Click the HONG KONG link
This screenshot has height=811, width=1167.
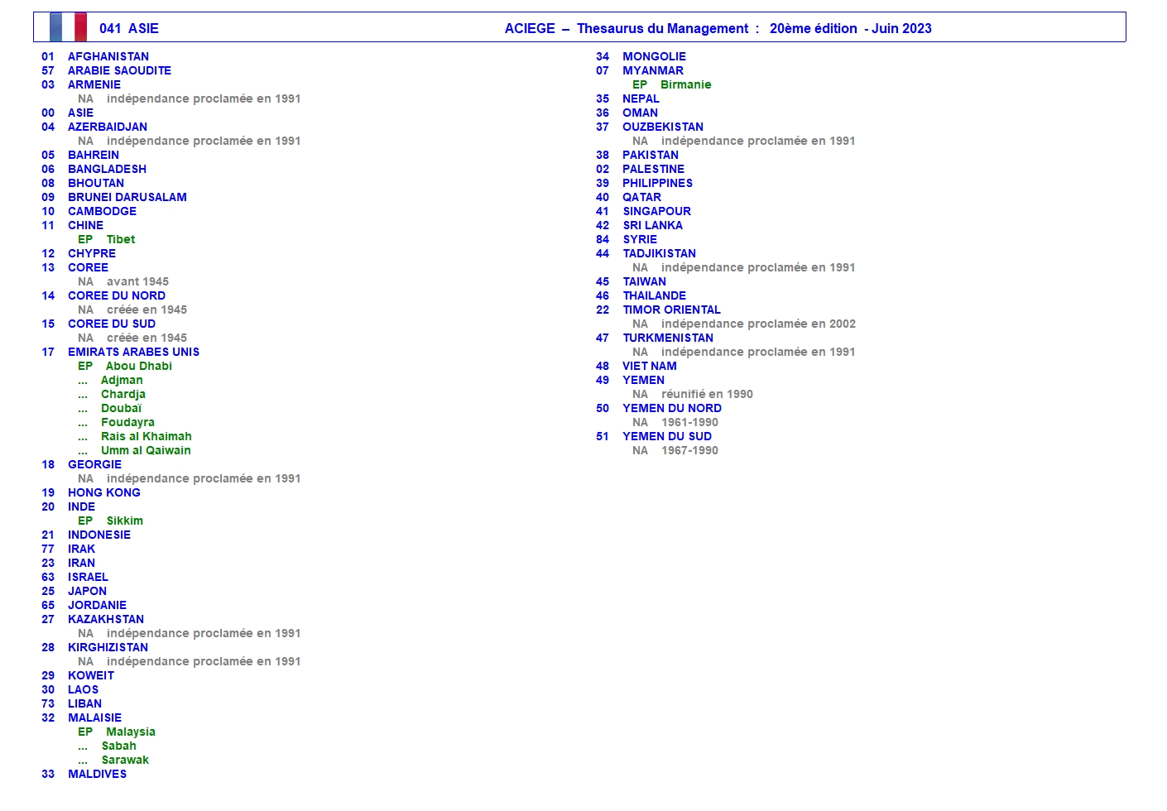104,492
